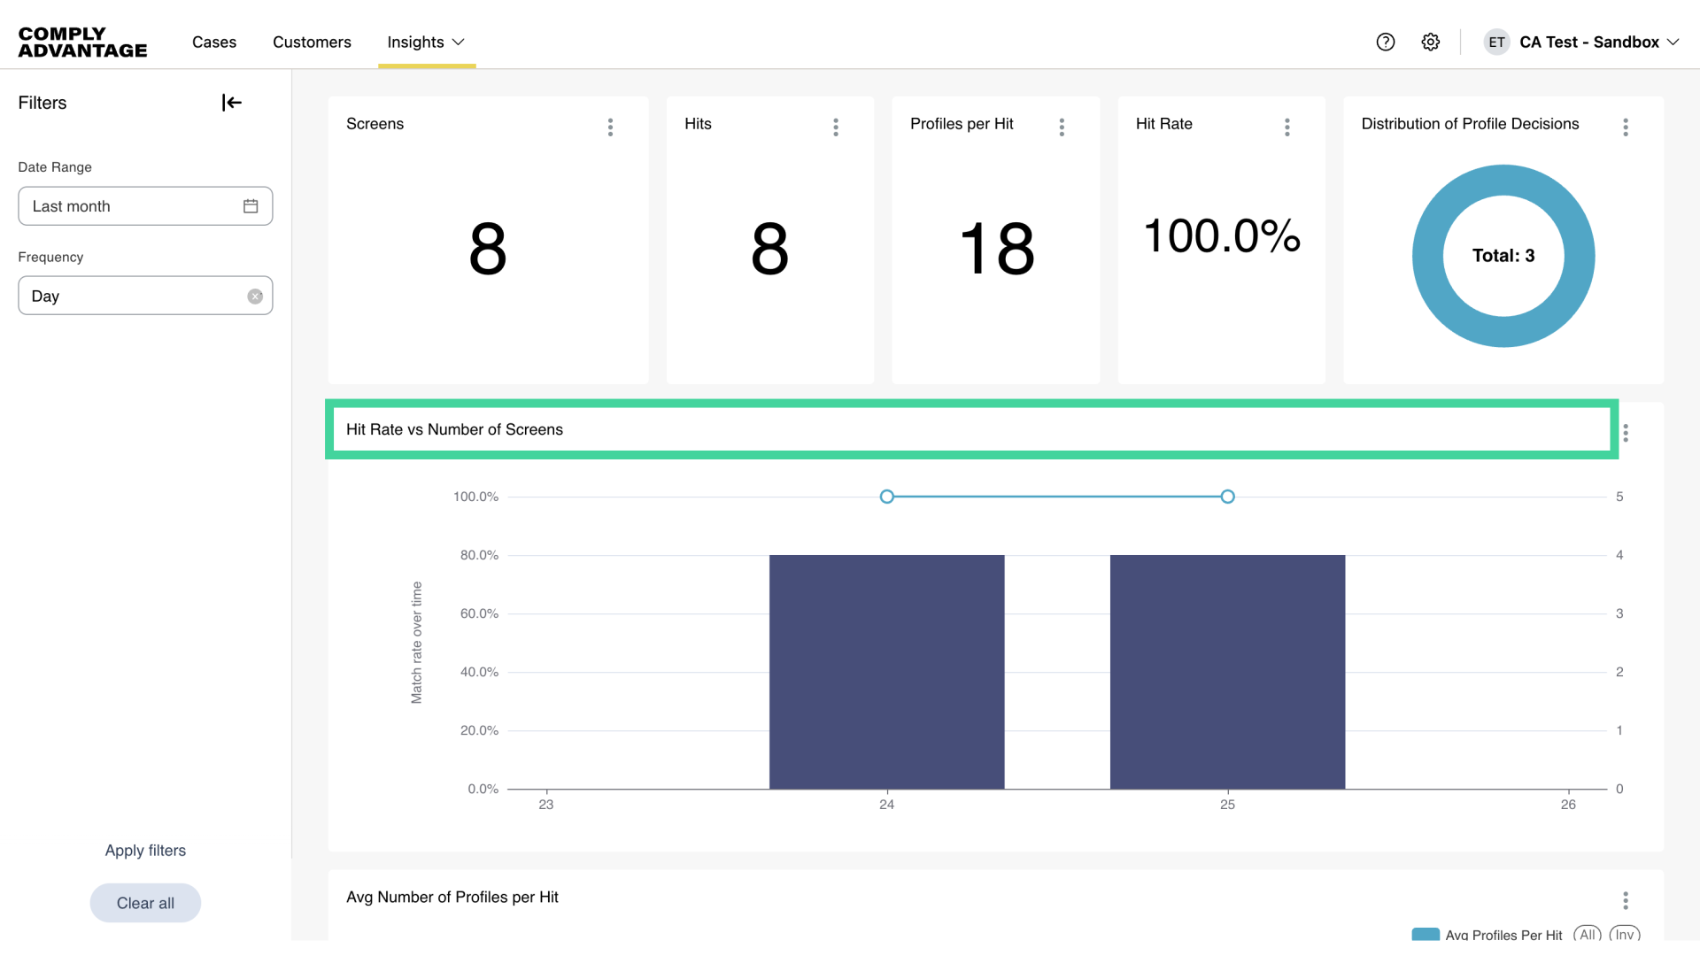The width and height of the screenshot is (1700, 956).
Task: Clear the Day frequency selection
Action: (255, 297)
